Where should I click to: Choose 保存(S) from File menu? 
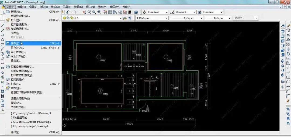[x=33, y=43]
